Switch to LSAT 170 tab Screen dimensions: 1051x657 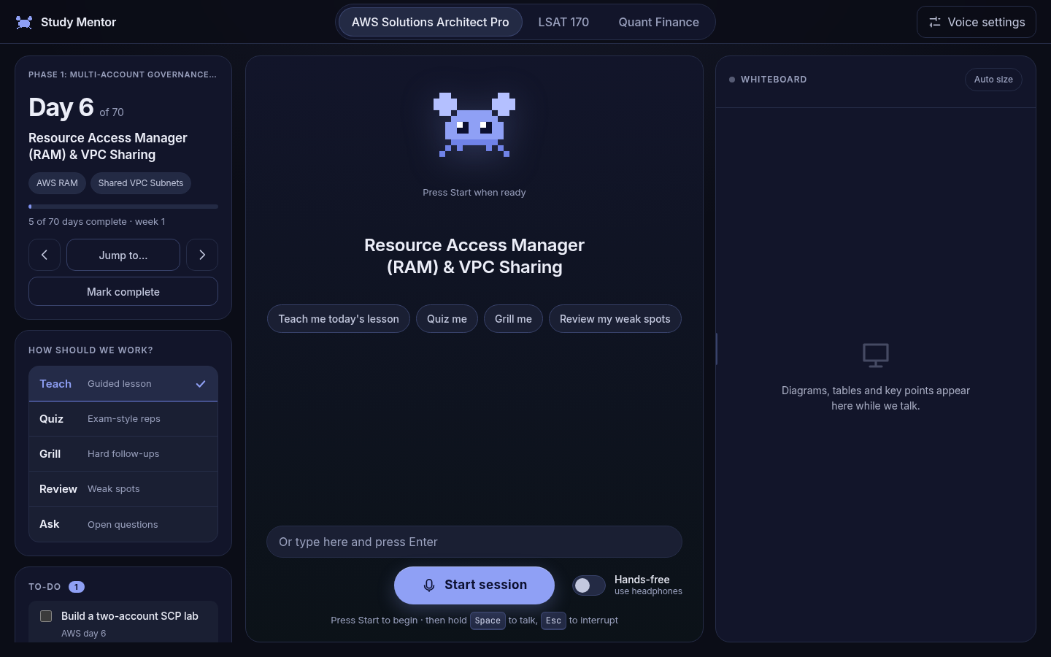coord(563,22)
